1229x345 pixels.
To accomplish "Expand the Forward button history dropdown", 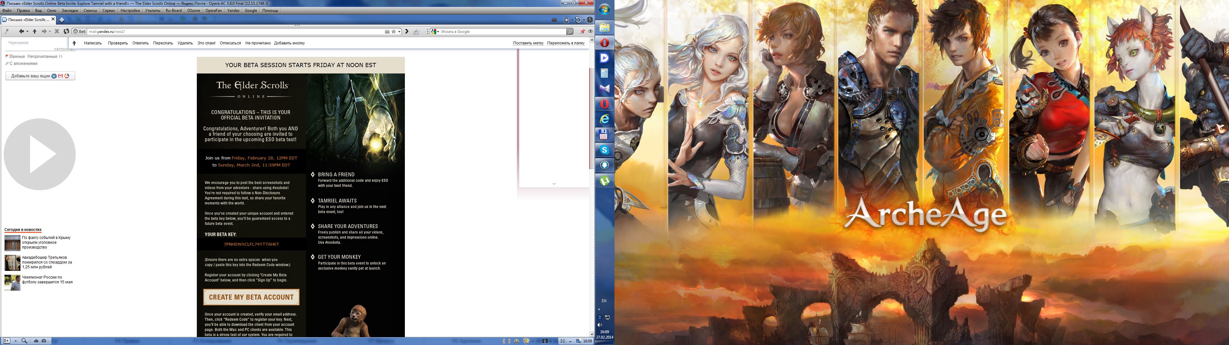I will coord(50,31).
